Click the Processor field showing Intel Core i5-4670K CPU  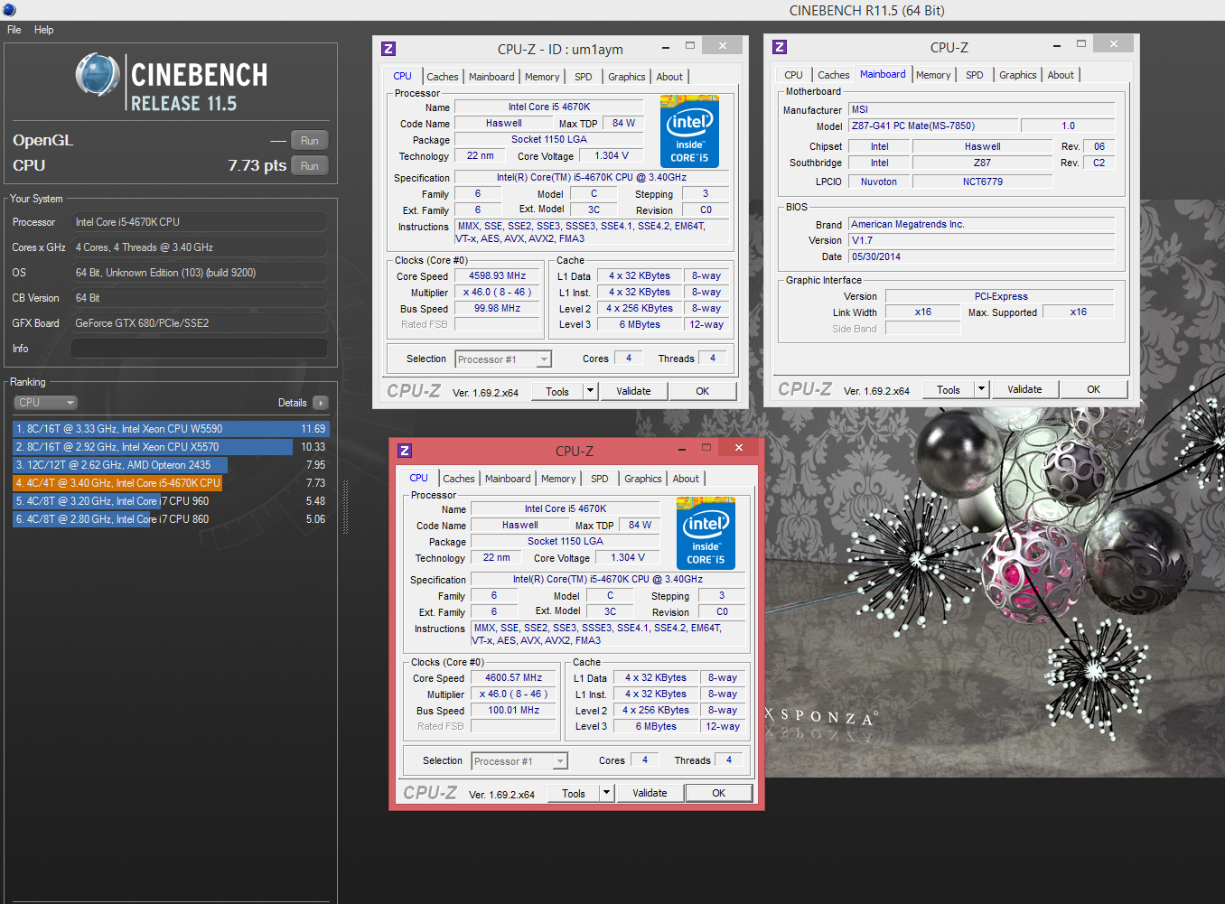[x=200, y=222]
